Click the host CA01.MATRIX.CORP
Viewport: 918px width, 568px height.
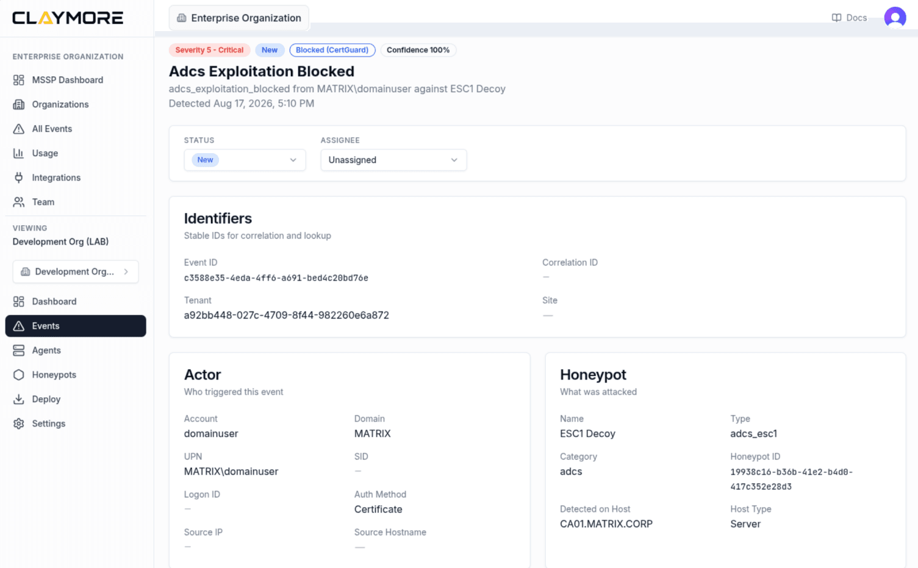point(606,524)
